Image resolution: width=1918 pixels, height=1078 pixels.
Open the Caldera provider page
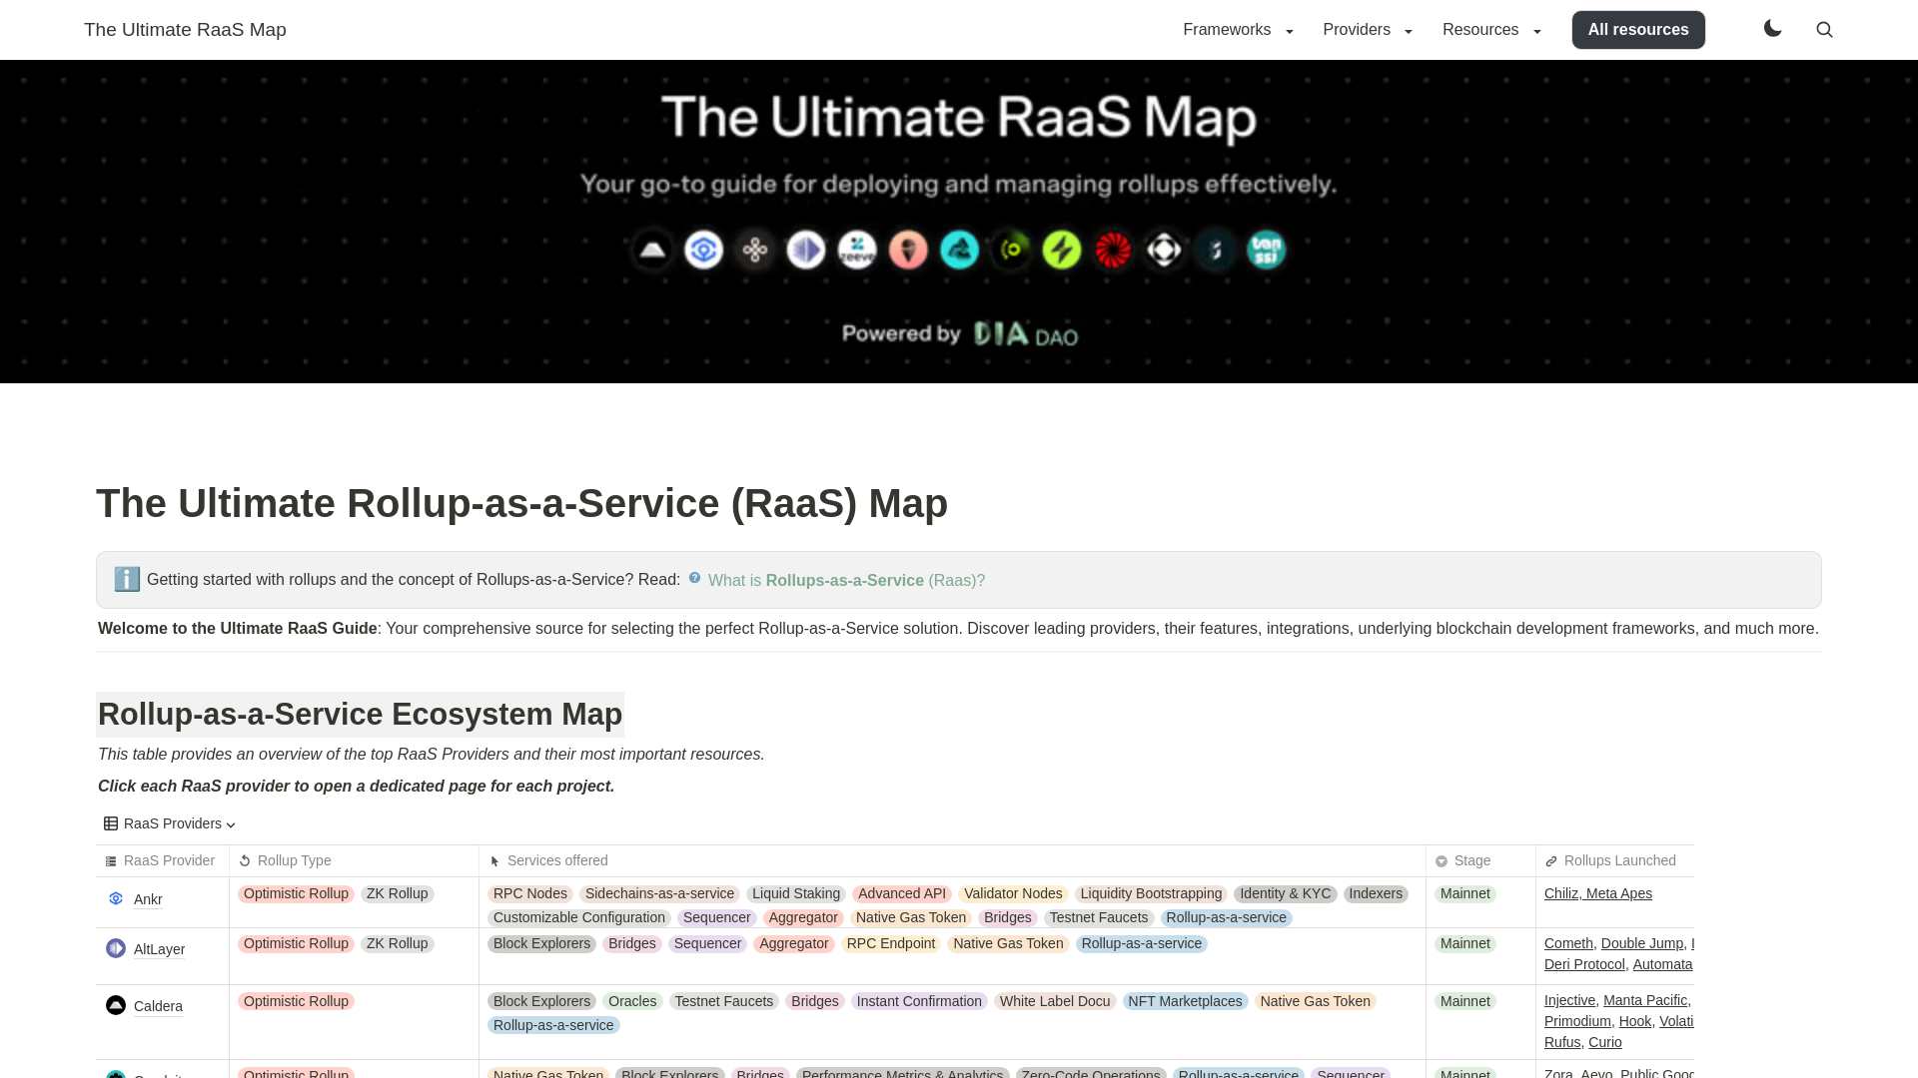click(x=158, y=1006)
